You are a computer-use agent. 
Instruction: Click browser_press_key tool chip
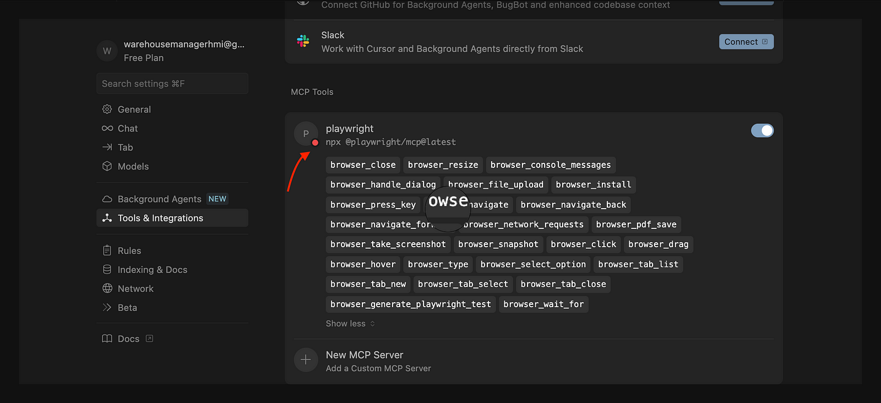tap(373, 204)
